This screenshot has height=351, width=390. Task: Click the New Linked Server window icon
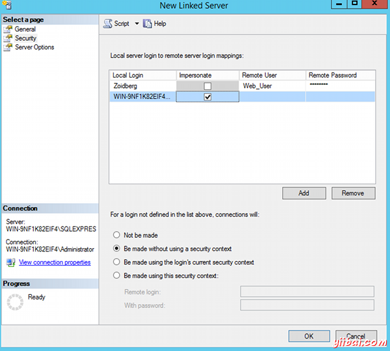pyautogui.click(x=7, y=5)
